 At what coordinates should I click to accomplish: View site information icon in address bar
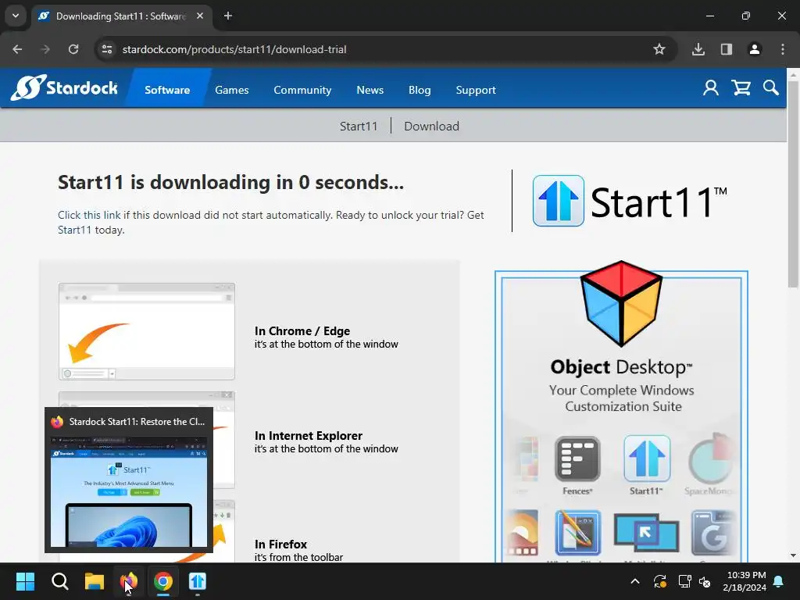107,49
